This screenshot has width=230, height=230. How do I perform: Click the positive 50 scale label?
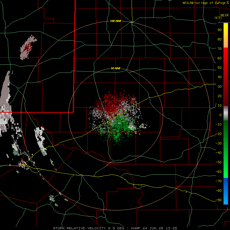[x=220, y=68]
